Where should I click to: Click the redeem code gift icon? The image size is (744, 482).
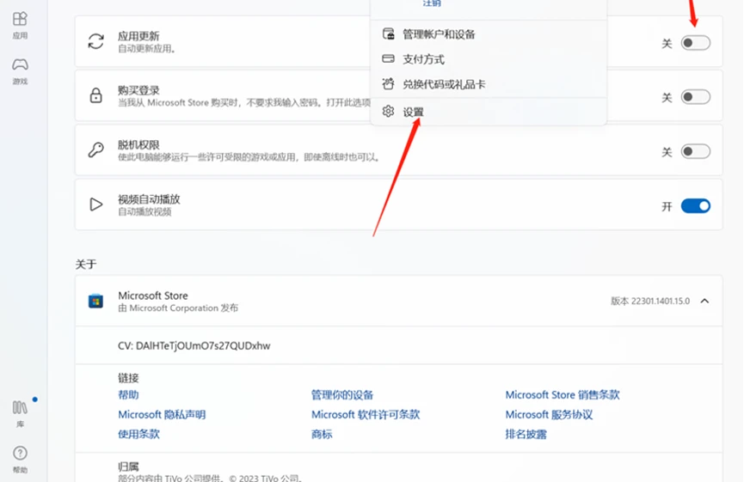tap(388, 84)
